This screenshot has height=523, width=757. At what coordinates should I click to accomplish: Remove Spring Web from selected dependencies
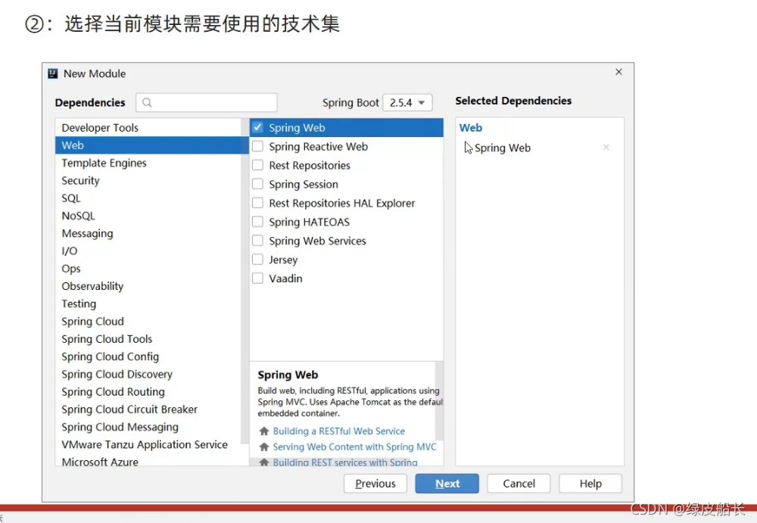[x=606, y=148]
